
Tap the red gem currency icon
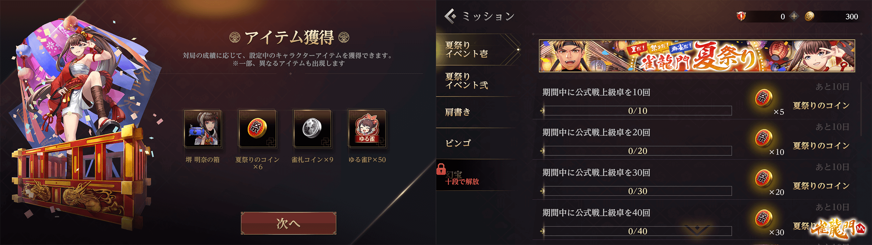741,16
